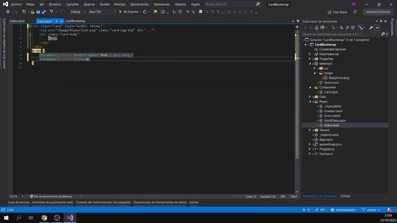Collapse the Pages folder
This screenshot has width=397, height=223.
310,102
